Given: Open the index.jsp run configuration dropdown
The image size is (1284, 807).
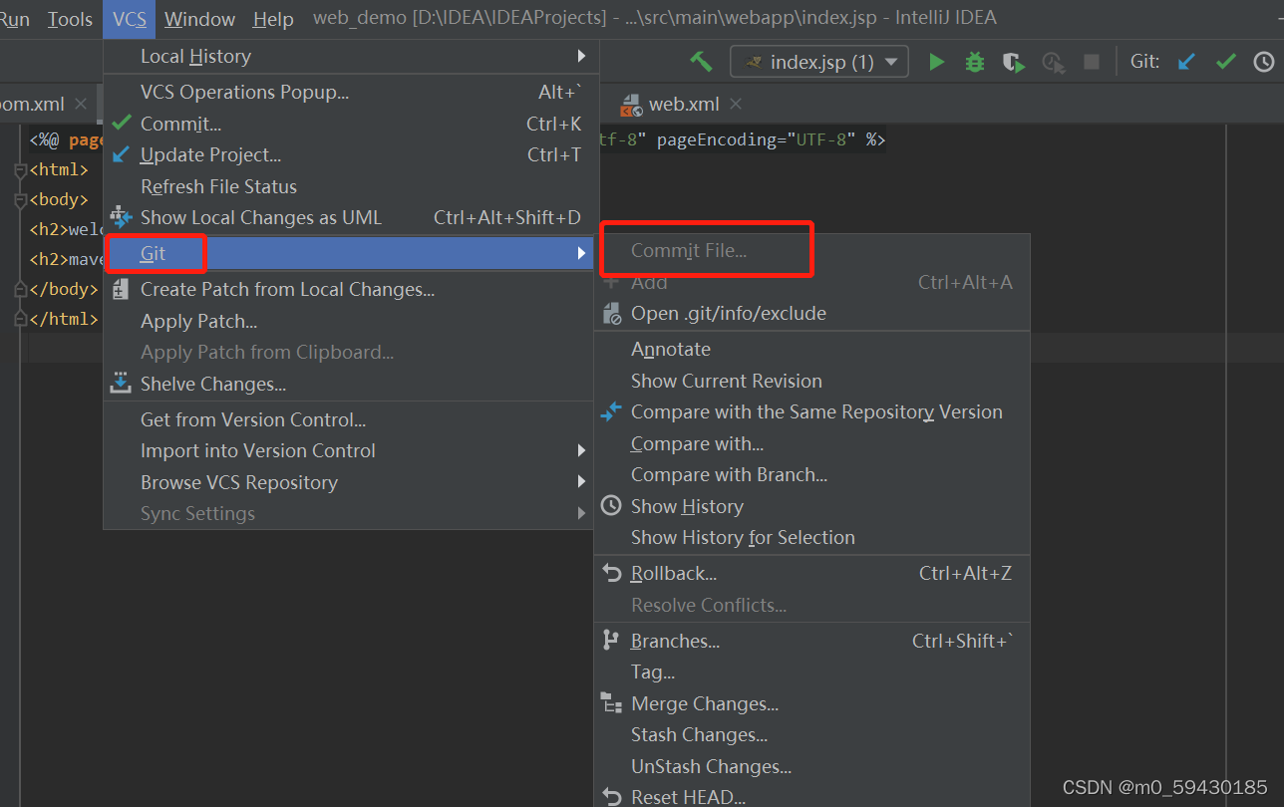Looking at the screenshot, I should [819, 62].
